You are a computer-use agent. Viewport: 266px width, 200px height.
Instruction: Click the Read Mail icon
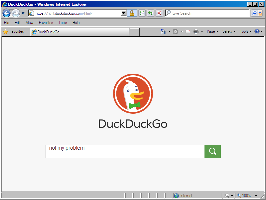[188, 31]
